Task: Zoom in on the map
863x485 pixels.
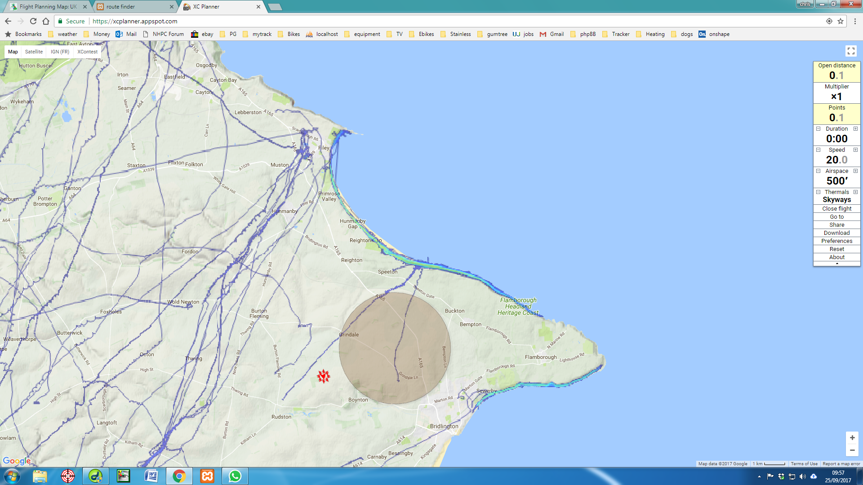Action: point(852,437)
